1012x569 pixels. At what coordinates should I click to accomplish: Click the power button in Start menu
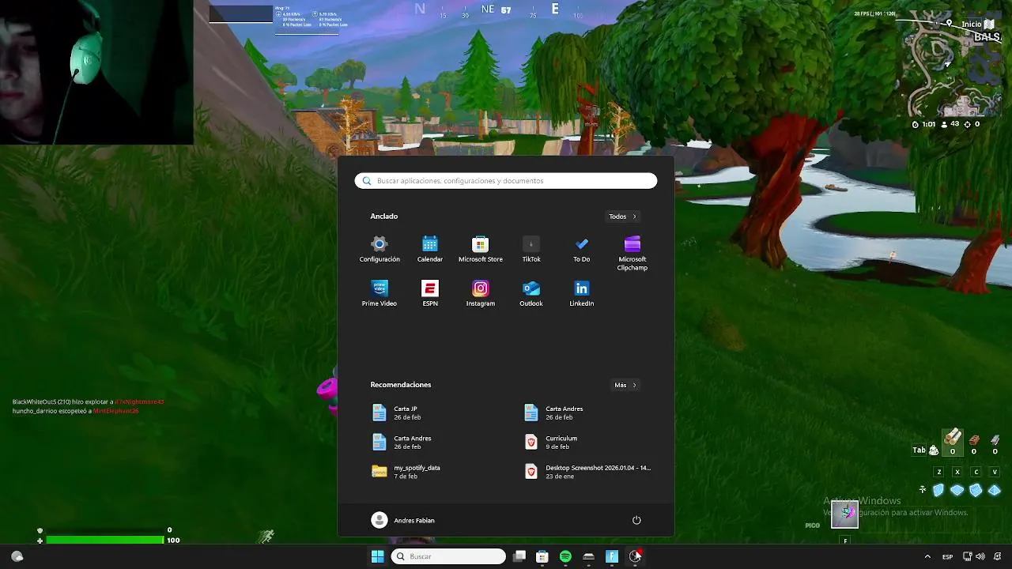pos(636,520)
